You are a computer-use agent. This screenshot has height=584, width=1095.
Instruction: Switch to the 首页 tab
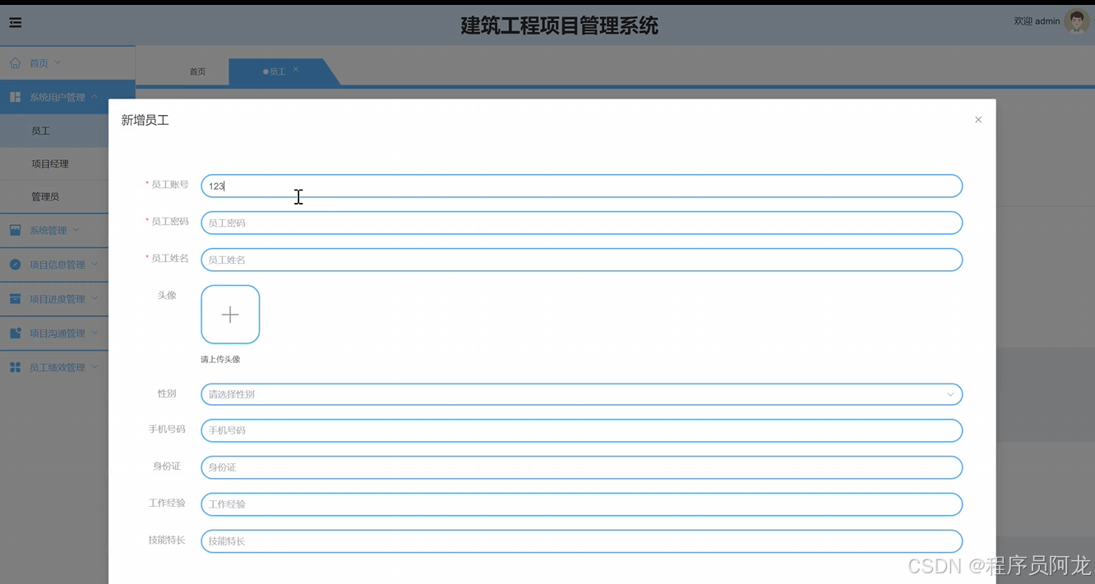tap(197, 71)
